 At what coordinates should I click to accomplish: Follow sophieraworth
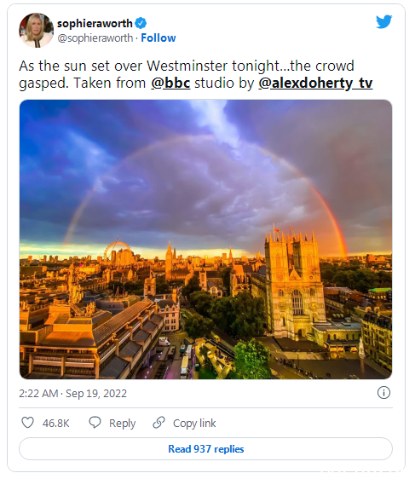click(x=159, y=38)
